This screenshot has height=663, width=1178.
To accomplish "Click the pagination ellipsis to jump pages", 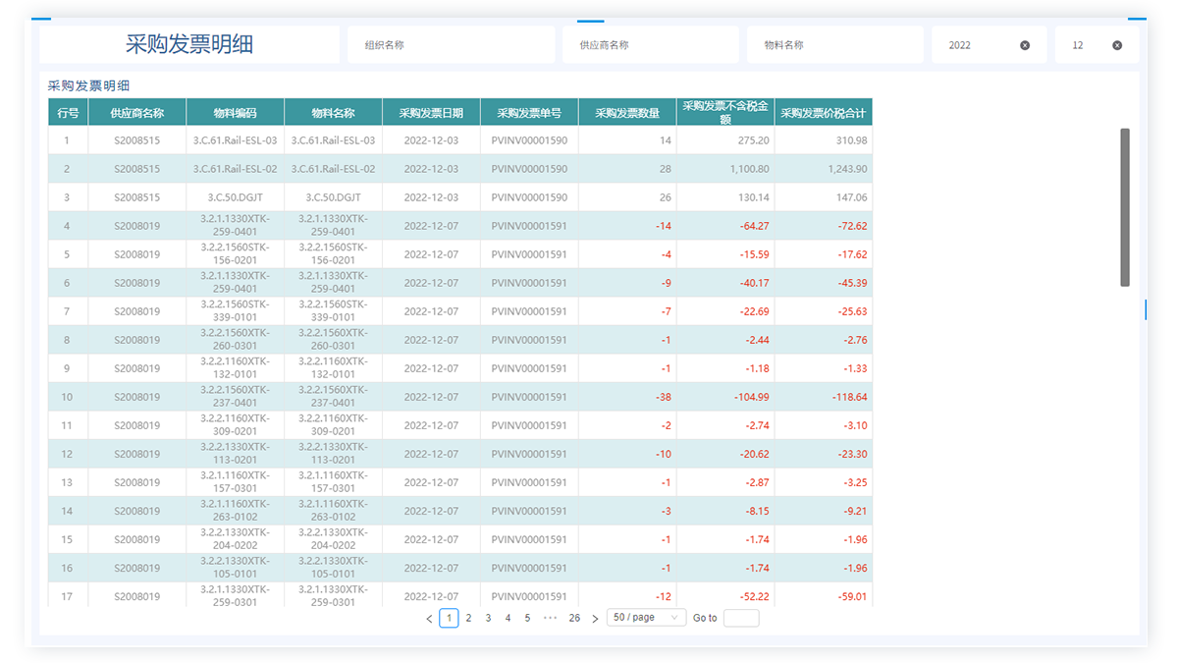I will (x=551, y=618).
